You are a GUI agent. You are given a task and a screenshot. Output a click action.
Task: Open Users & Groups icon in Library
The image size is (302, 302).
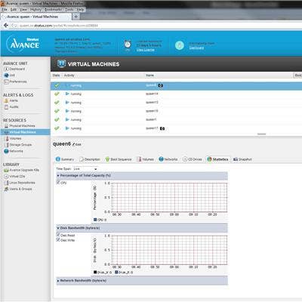[6, 189]
